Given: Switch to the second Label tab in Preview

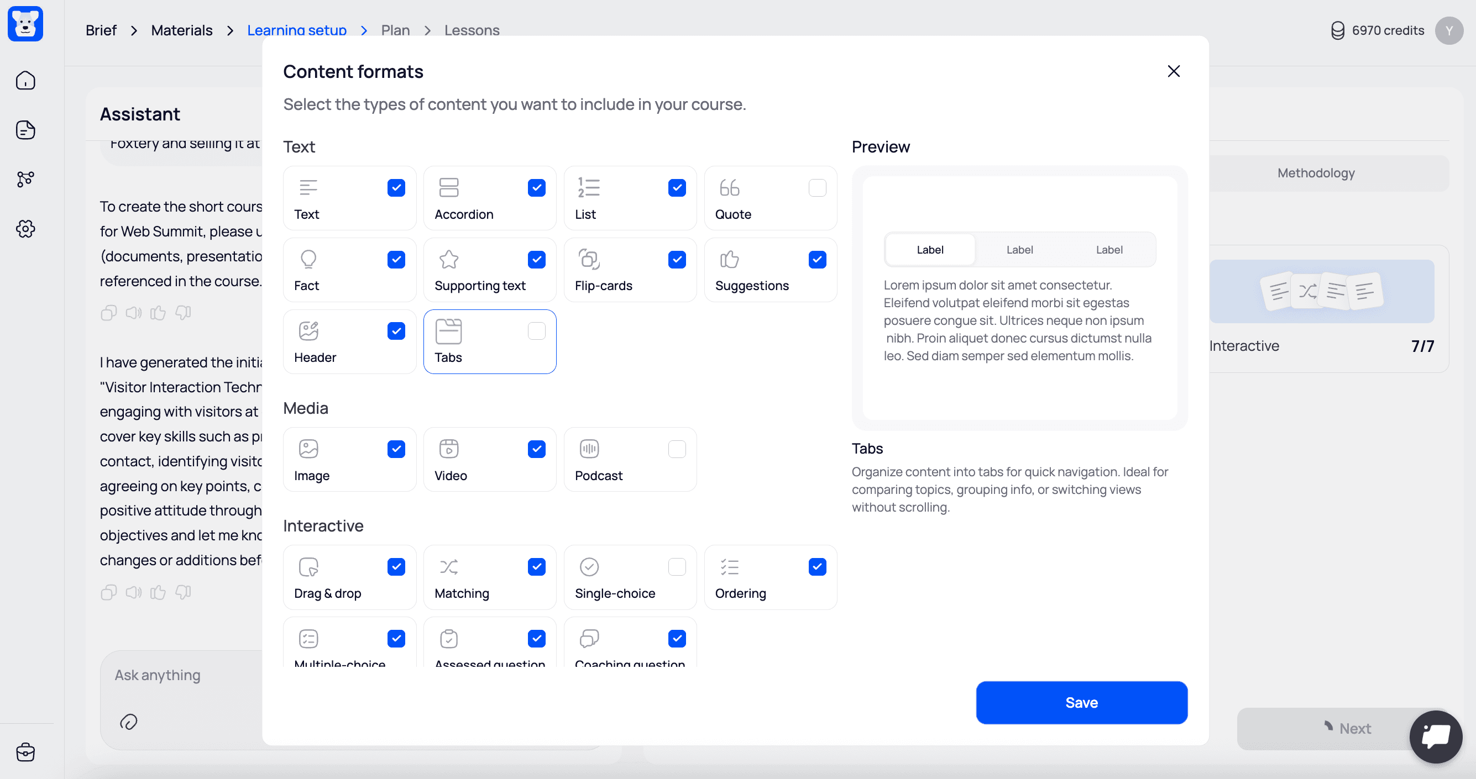Looking at the screenshot, I should (x=1019, y=249).
